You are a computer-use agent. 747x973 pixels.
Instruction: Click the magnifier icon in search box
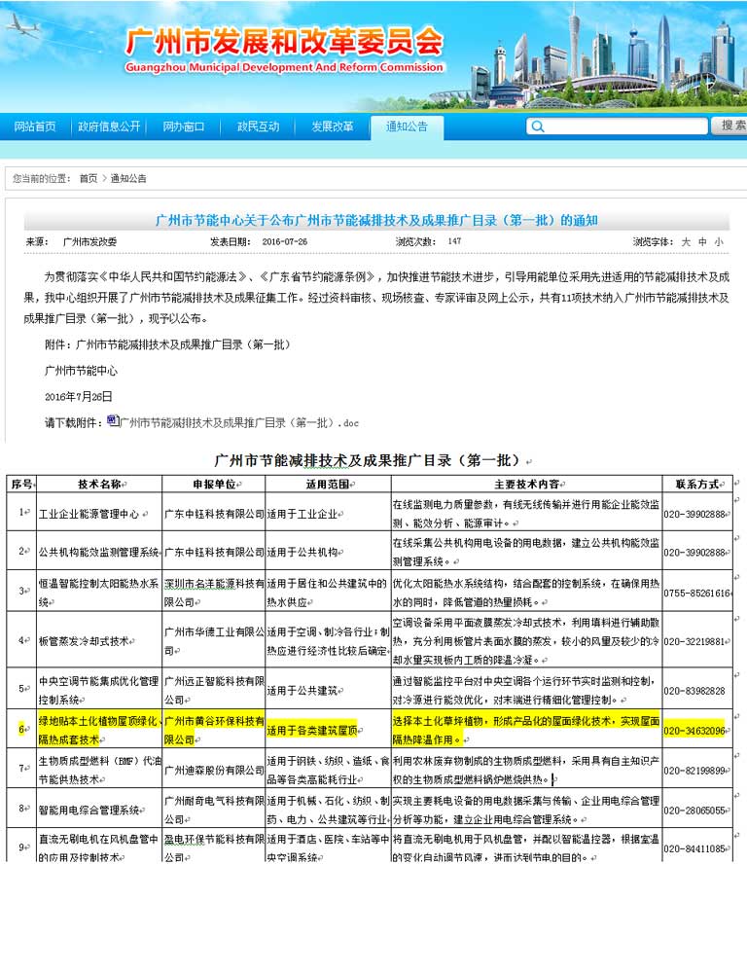537,126
